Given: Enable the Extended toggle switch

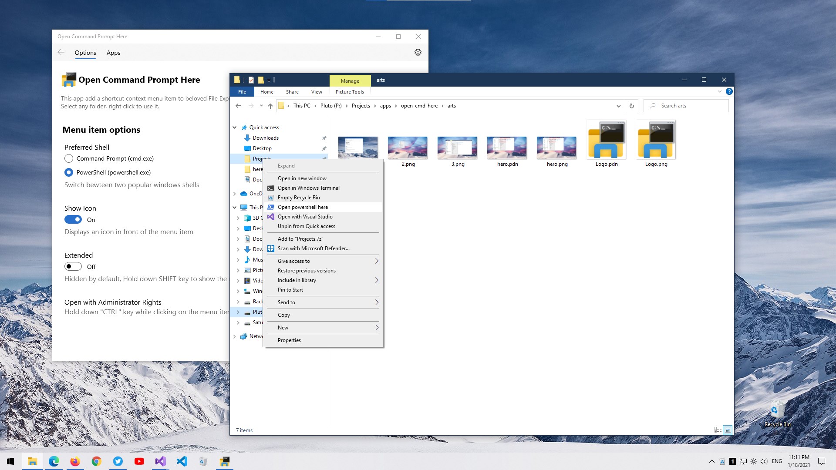Looking at the screenshot, I should [x=73, y=267].
